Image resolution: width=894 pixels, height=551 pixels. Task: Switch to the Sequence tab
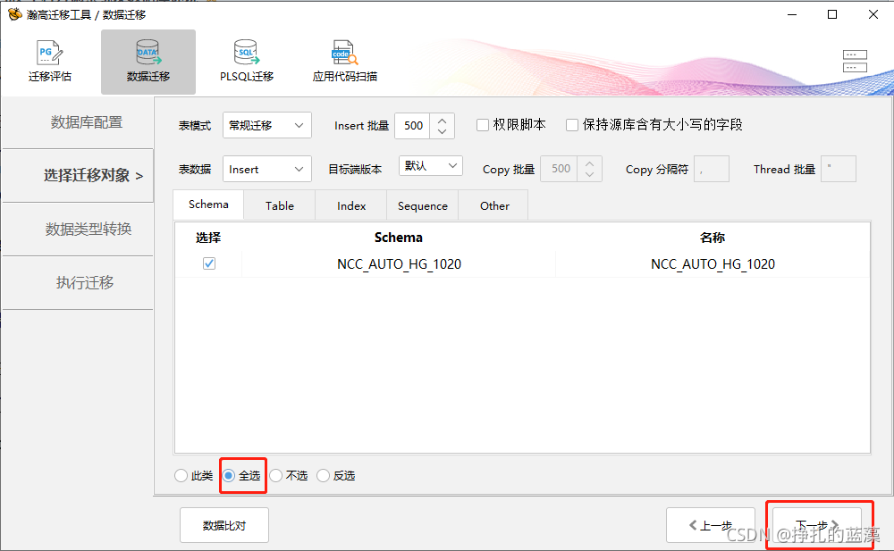(x=423, y=205)
